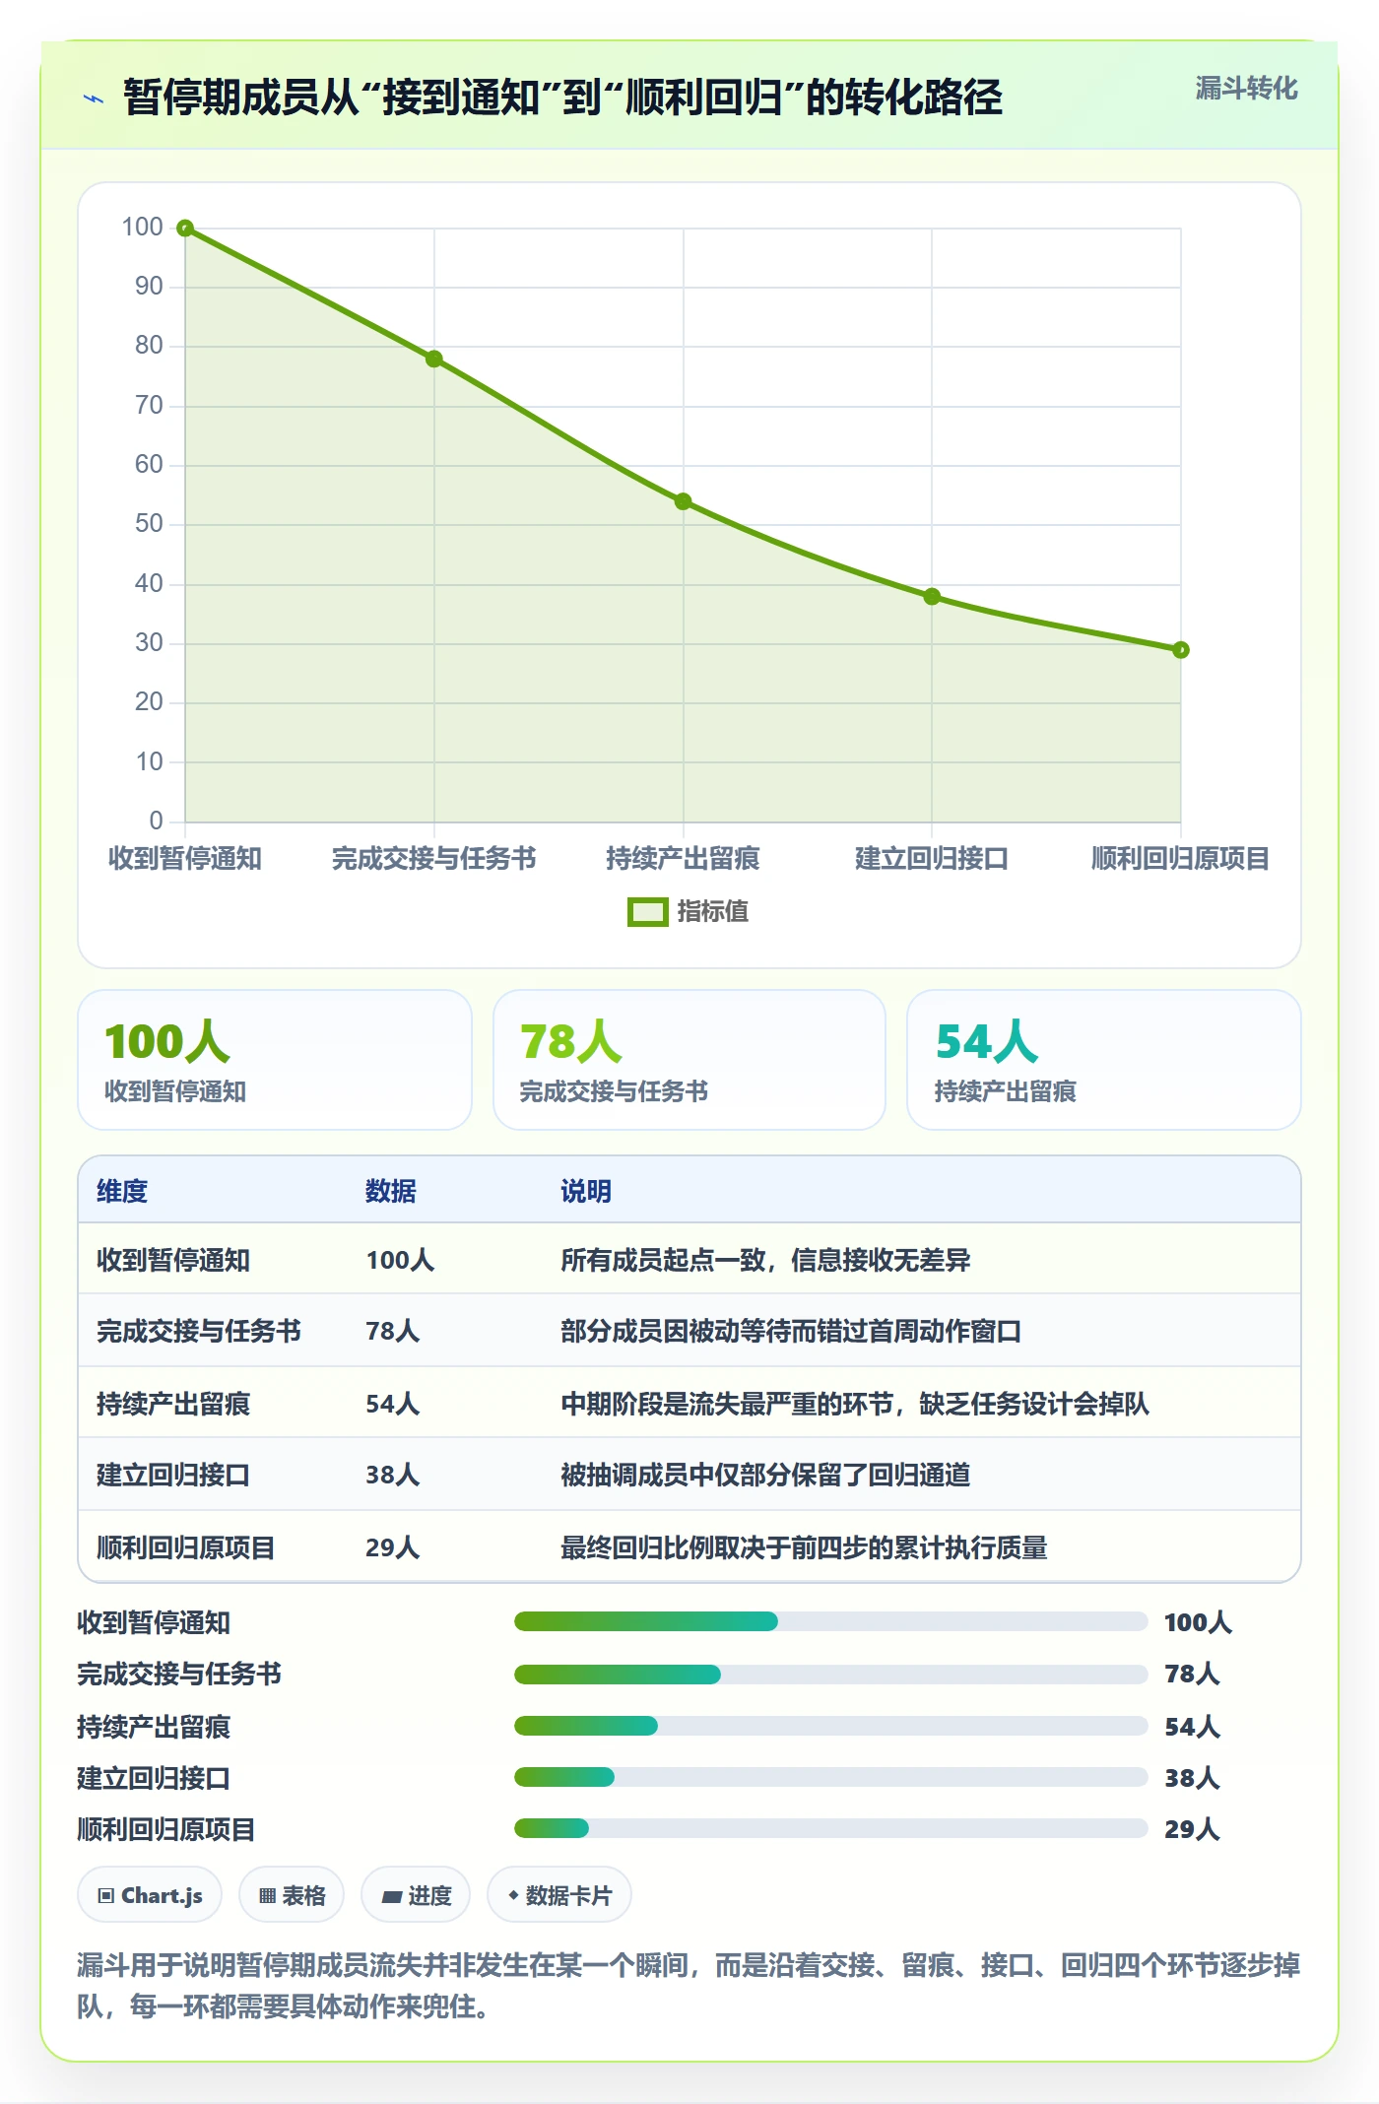
Task: Click the 38人 table data cell
Action: click(x=393, y=1475)
